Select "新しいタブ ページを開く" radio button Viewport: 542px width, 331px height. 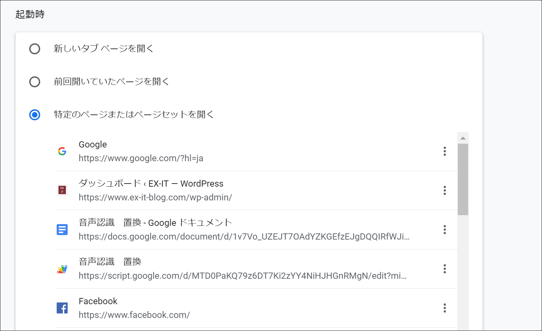(35, 49)
